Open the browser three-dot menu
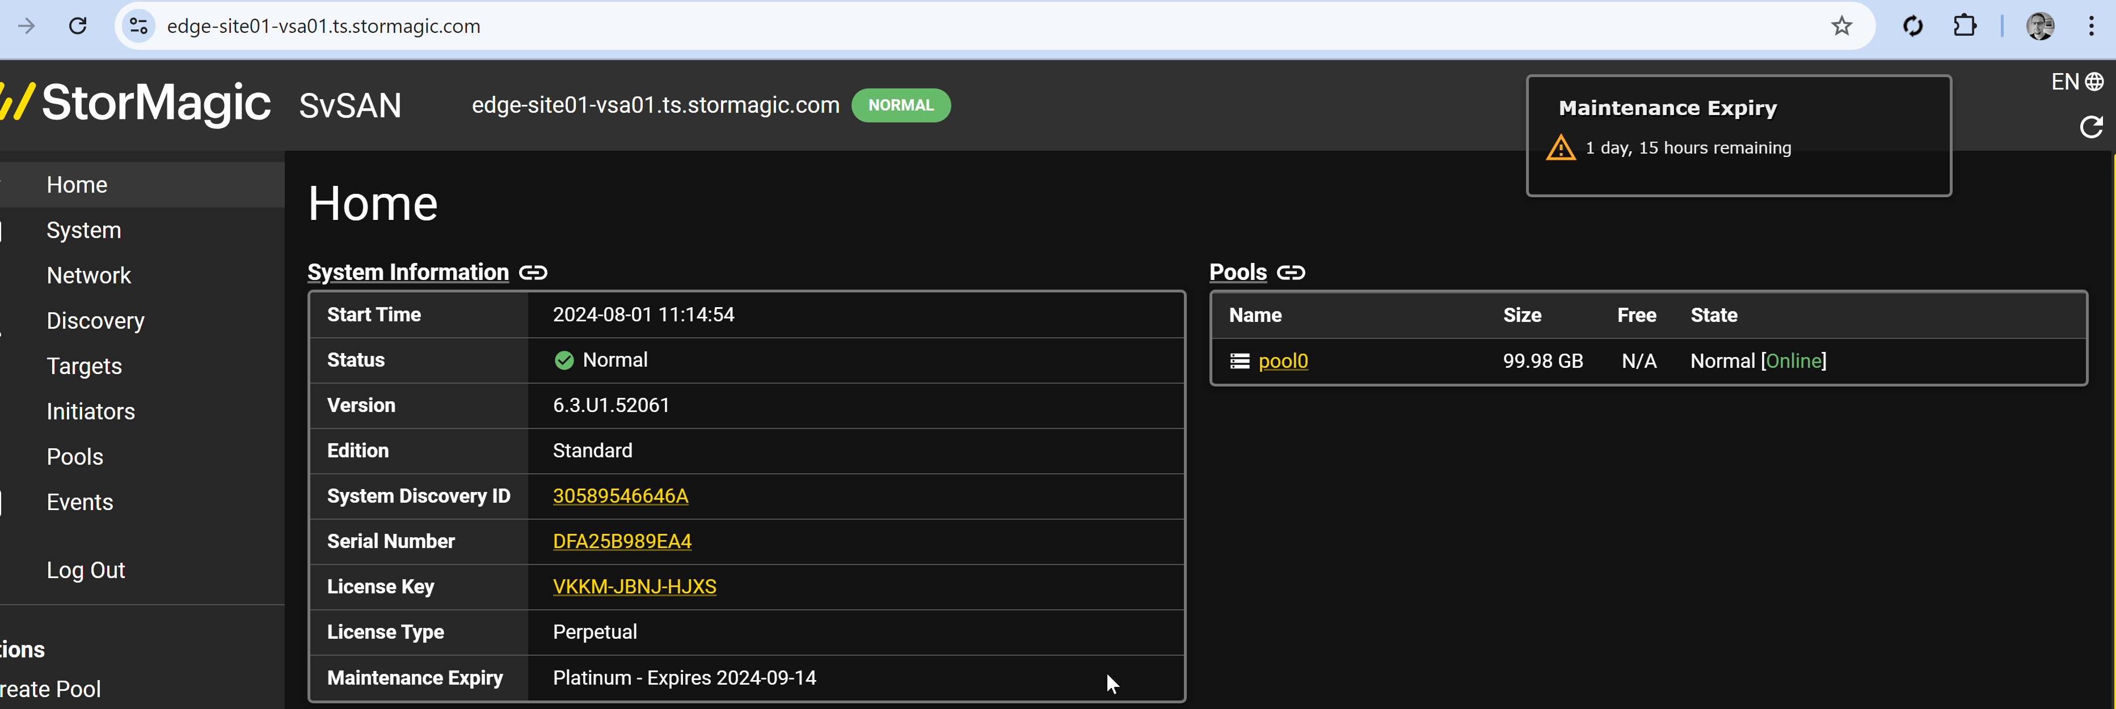2116x709 pixels. (x=2090, y=26)
